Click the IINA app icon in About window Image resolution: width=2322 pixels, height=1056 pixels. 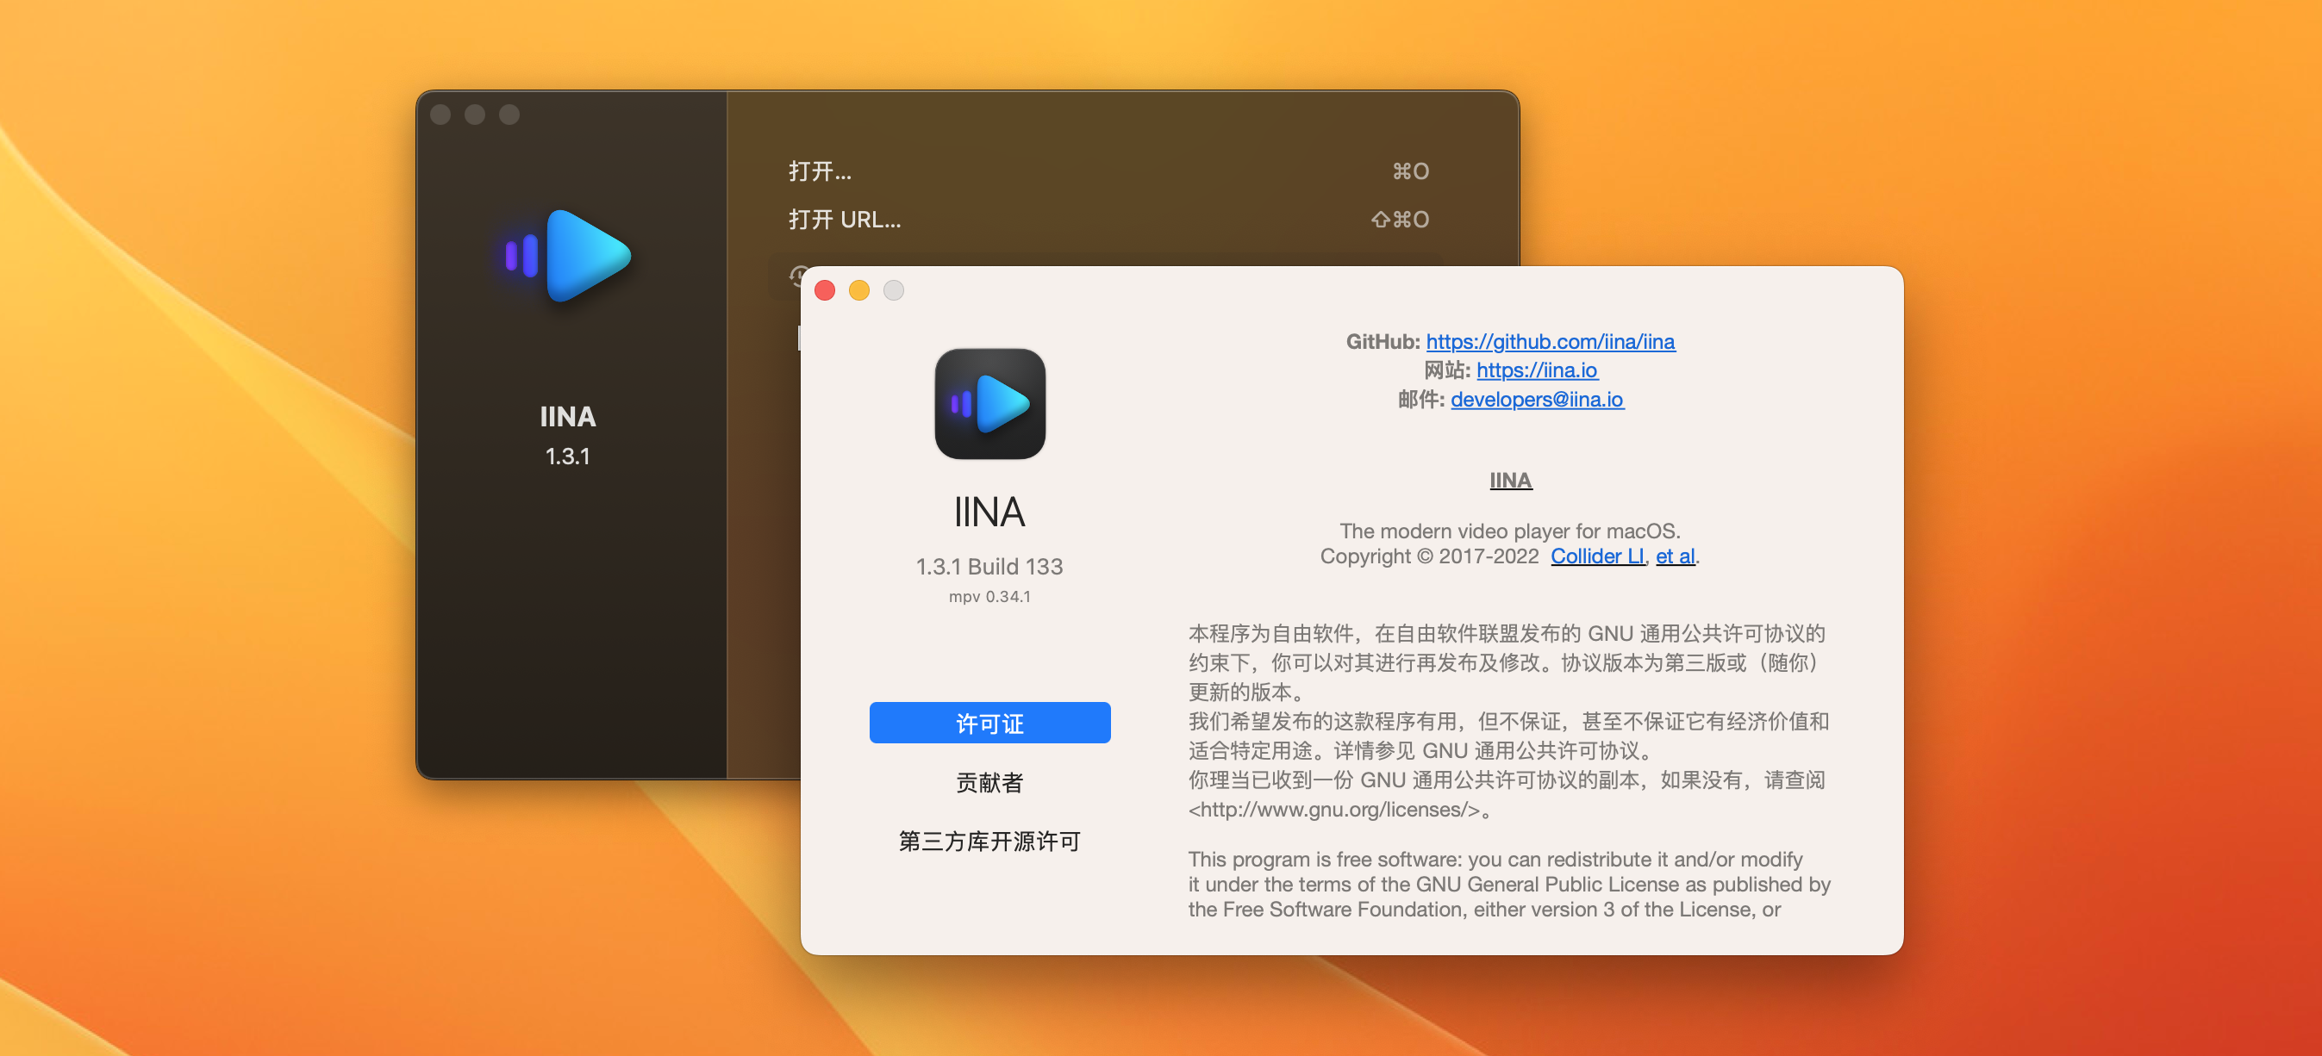(x=989, y=404)
